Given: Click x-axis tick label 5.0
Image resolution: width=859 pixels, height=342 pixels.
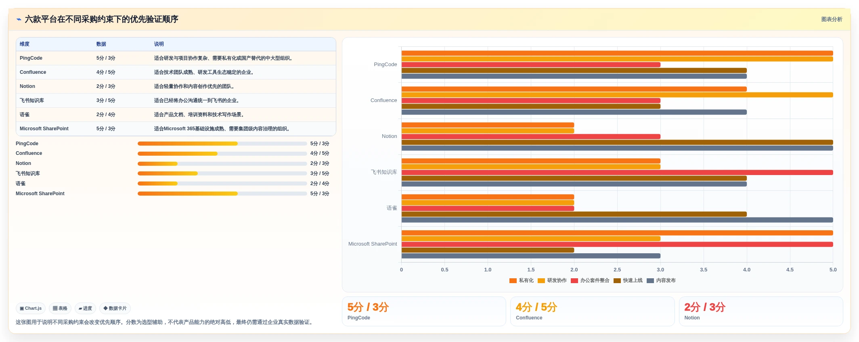Looking at the screenshot, I should (833, 270).
